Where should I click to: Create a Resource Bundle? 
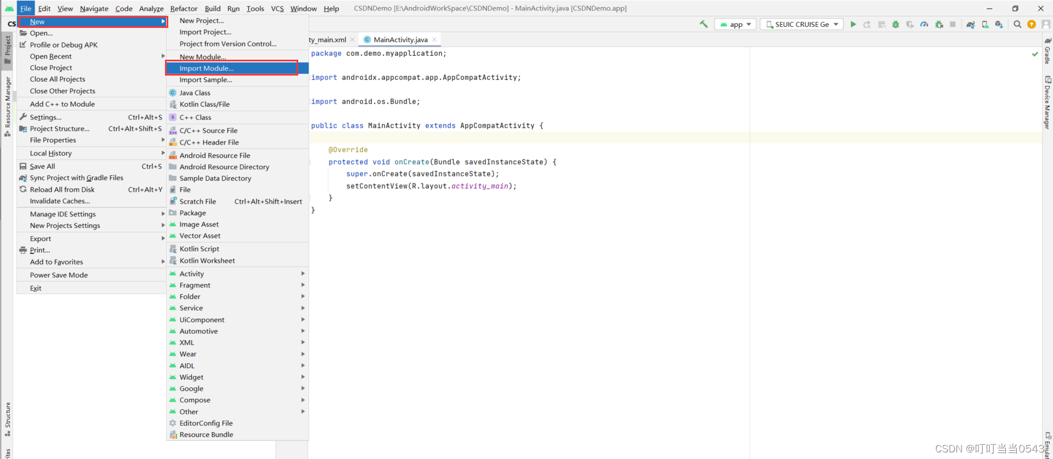(237, 435)
